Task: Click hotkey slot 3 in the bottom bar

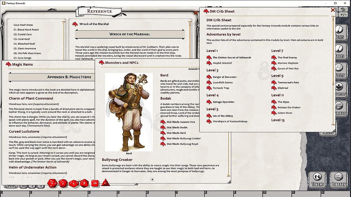Action: (73, 194)
